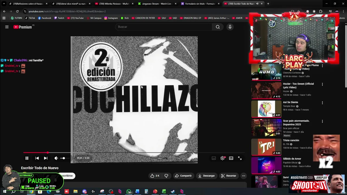Open Windows taskbar search

[13, 191]
